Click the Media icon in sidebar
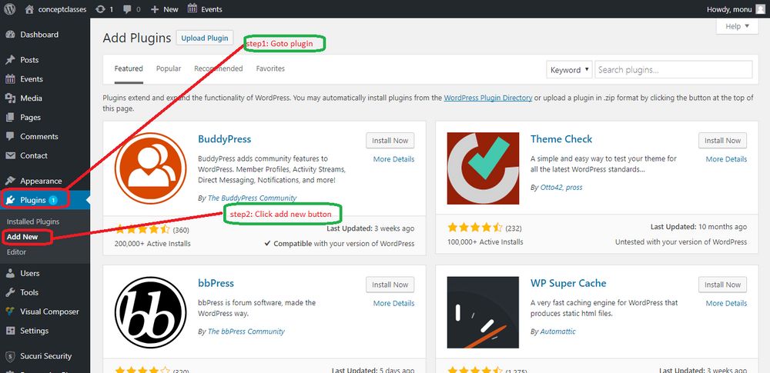This screenshot has height=373, width=770. click(10, 98)
